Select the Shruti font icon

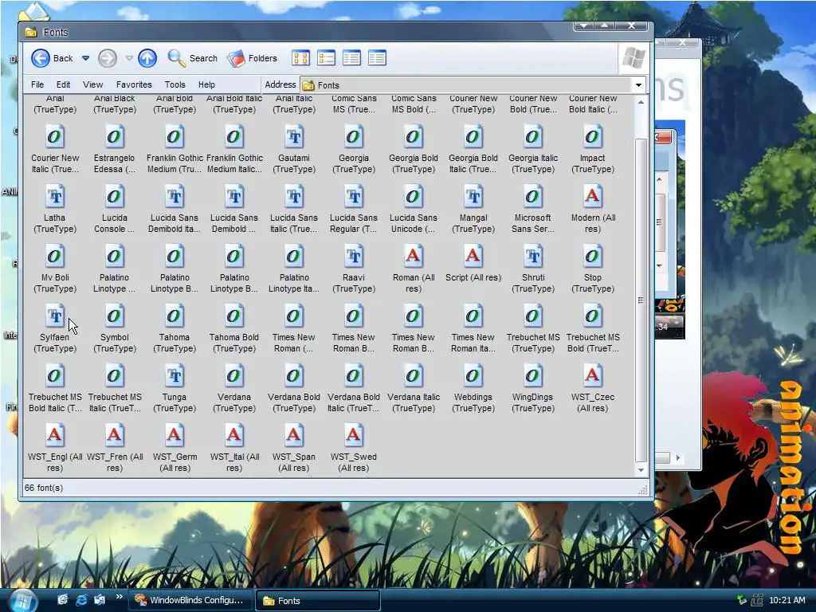[533, 257]
